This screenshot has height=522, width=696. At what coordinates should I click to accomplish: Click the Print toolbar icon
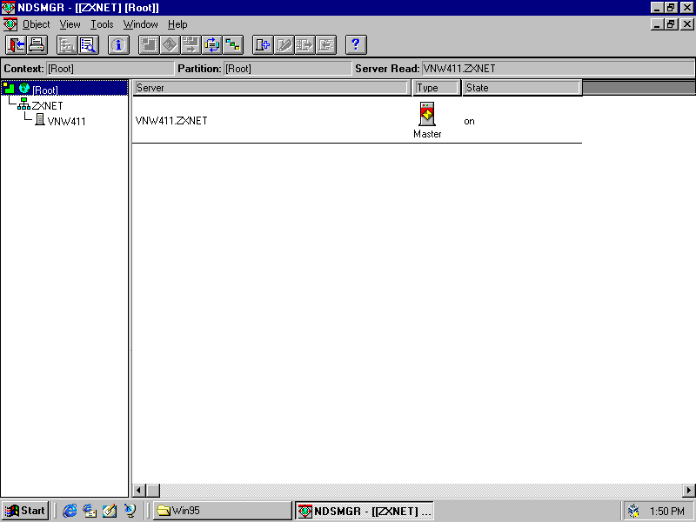coord(37,45)
